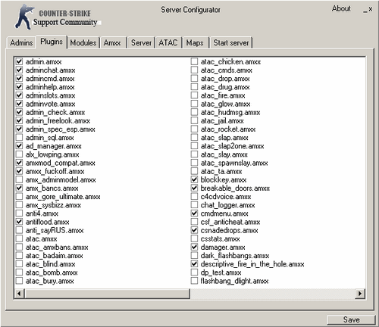Uncheck admin_spec_esp.amxx

[x=19, y=129]
